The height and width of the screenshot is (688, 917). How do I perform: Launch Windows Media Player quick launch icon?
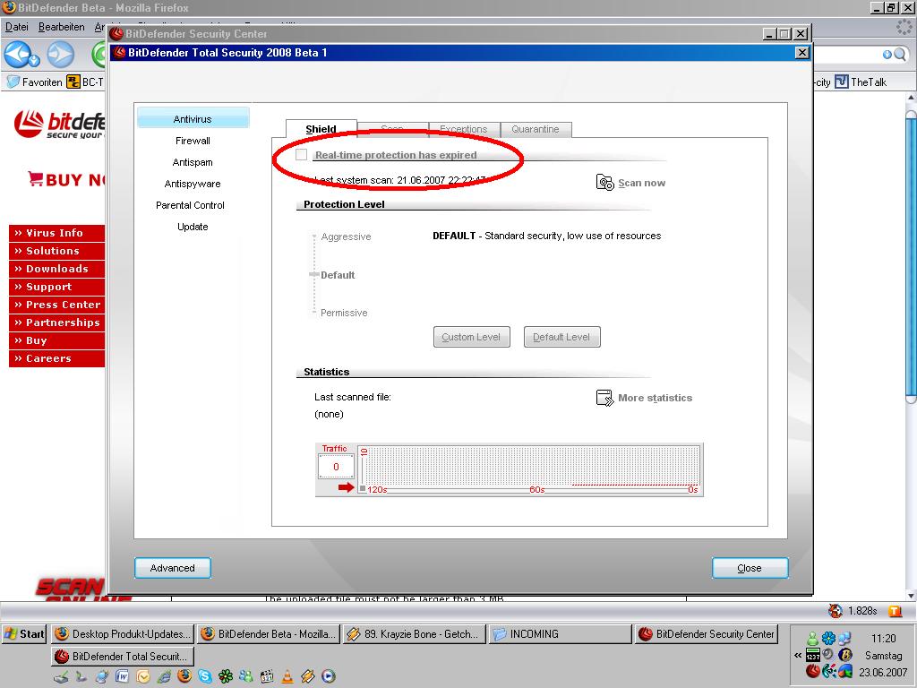(x=329, y=677)
